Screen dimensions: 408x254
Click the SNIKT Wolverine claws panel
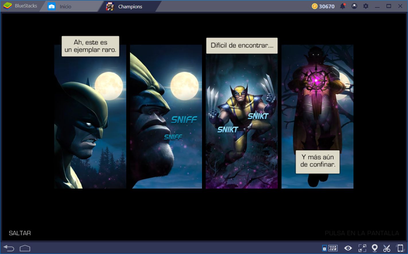click(x=242, y=116)
